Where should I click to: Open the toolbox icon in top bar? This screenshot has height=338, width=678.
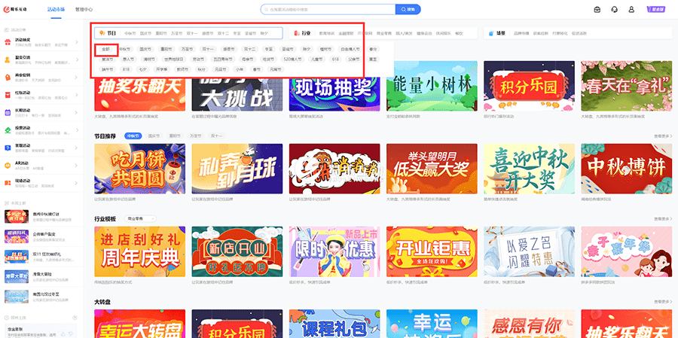pyautogui.click(x=597, y=9)
